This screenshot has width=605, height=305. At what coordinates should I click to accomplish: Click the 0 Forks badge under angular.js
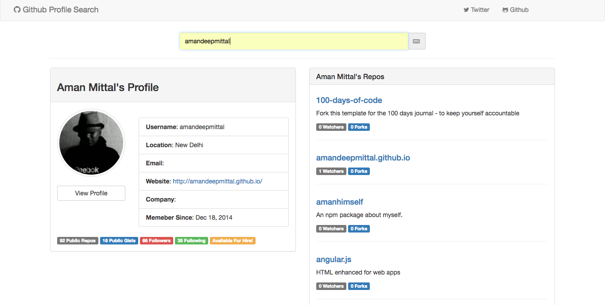pyautogui.click(x=359, y=286)
